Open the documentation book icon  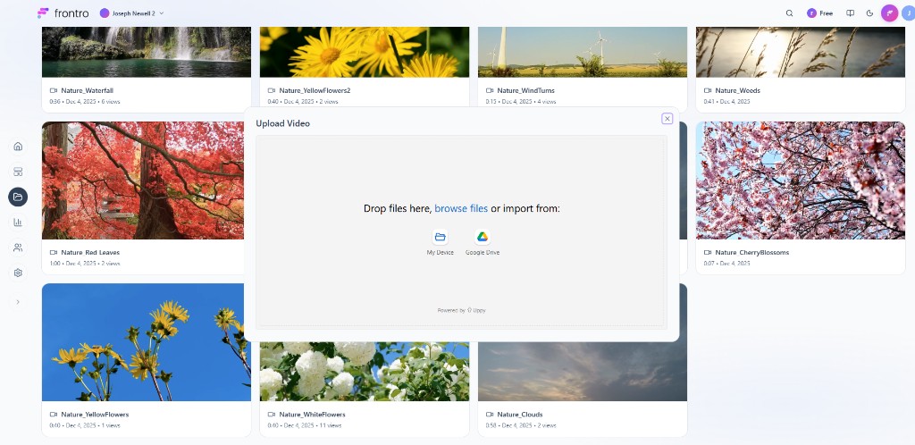click(x=851, y=13)
